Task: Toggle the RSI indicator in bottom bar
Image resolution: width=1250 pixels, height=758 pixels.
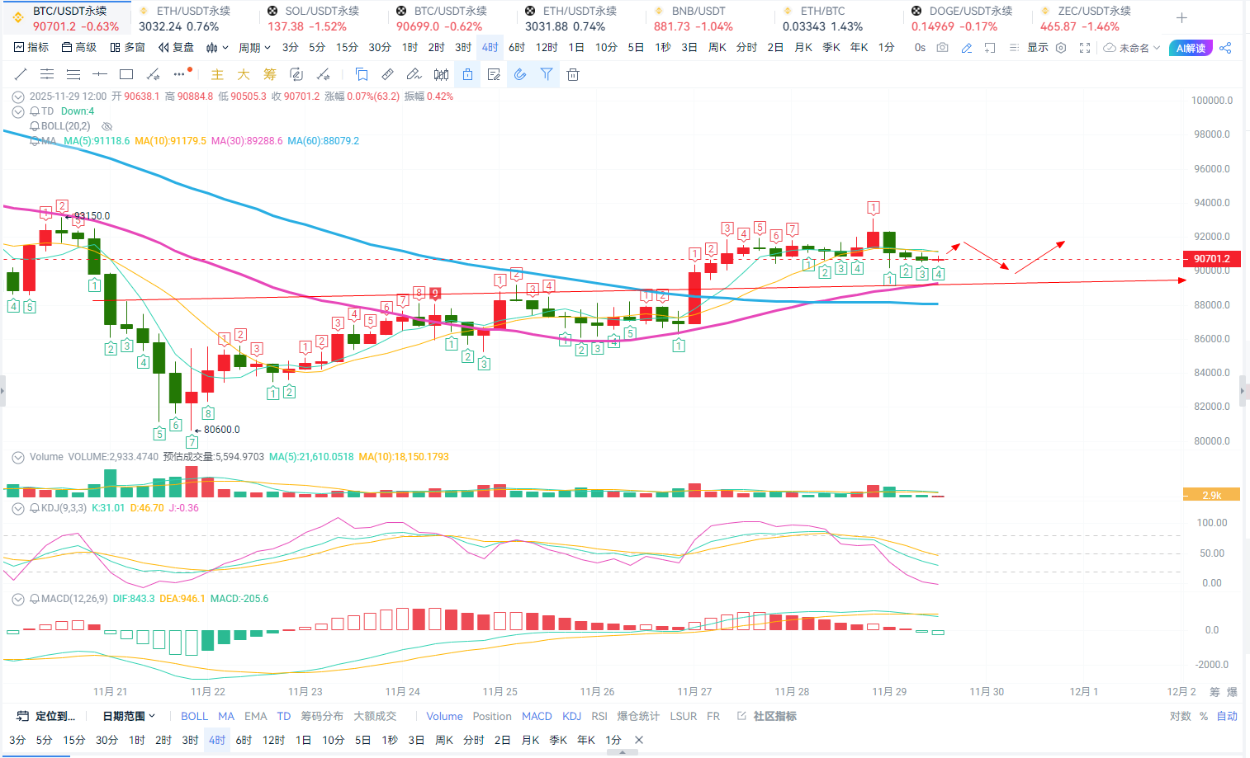Action: click(x=599, y=716)
